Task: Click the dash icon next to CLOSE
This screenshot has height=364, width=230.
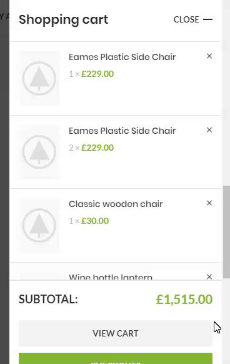Action: (x=207, y=19)
